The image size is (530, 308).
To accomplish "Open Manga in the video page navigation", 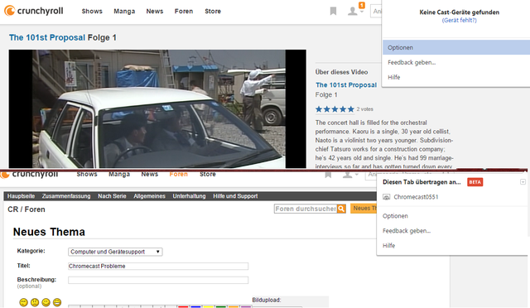I will (x=124, y=11).
